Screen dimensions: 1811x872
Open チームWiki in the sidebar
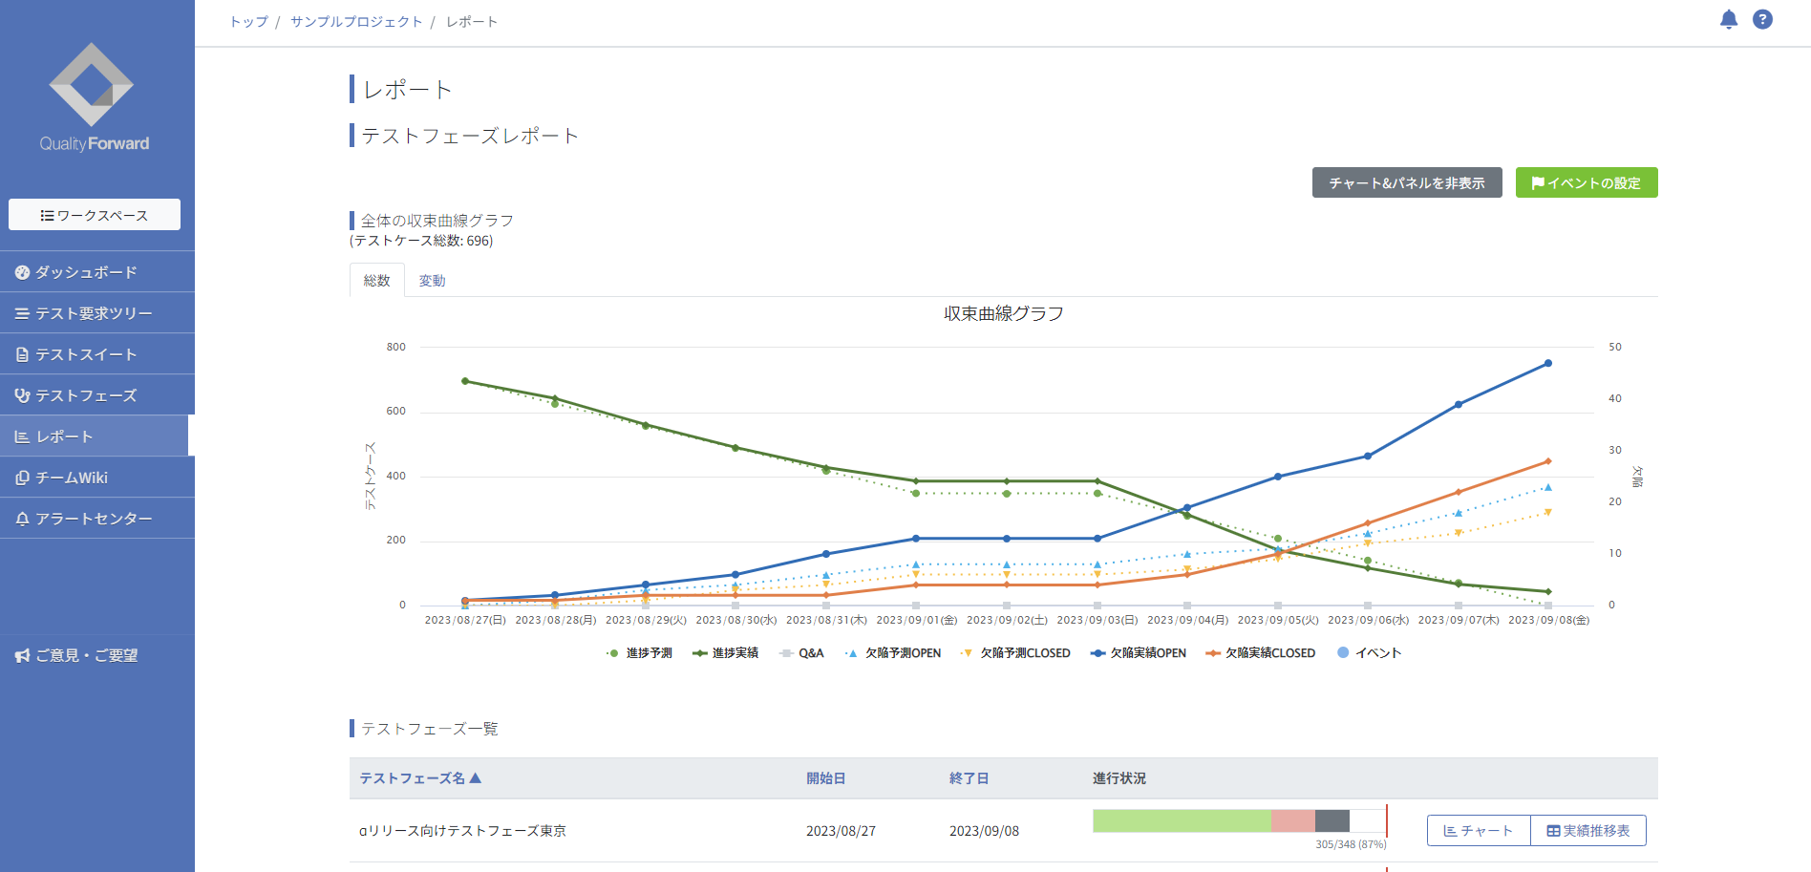tap(96, 478)
